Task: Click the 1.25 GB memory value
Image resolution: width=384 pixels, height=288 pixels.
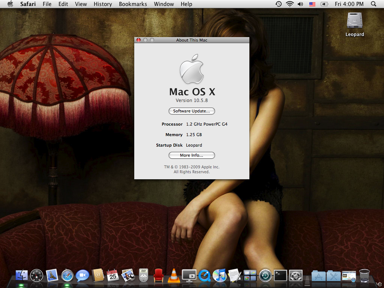Action: click(194, 135)
